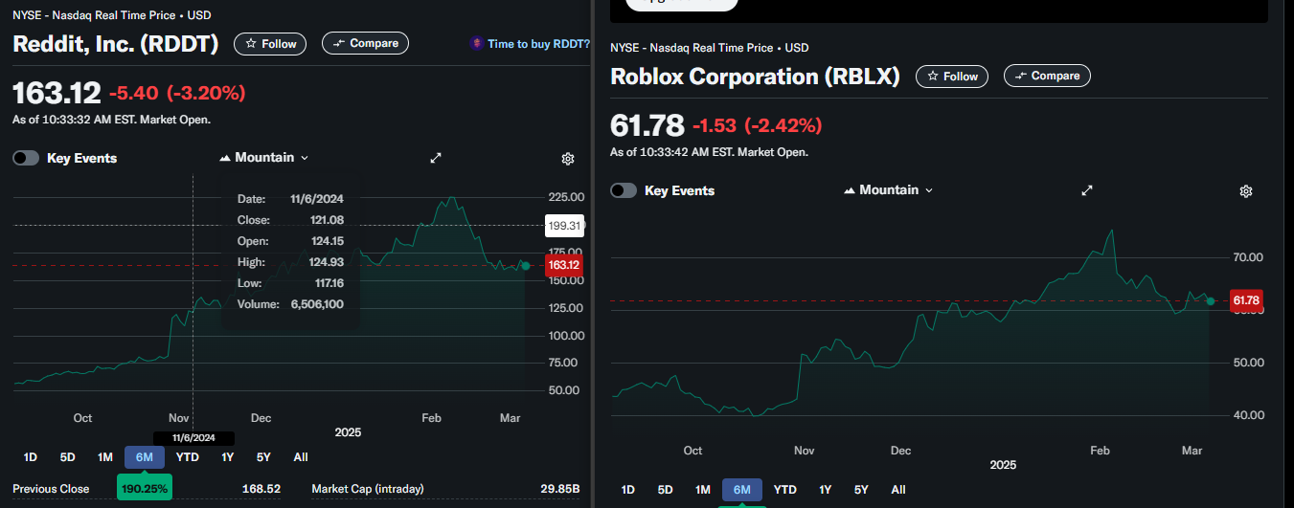
Task: Click the 163.12 price tag on Reddit chart
Action: click(x=564, y=265)
